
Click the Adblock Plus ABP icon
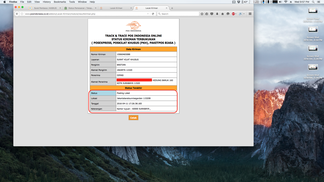coord(233,14)
